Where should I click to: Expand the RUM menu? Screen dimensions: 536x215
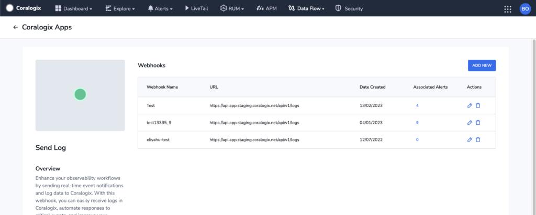tap(232, 8)
